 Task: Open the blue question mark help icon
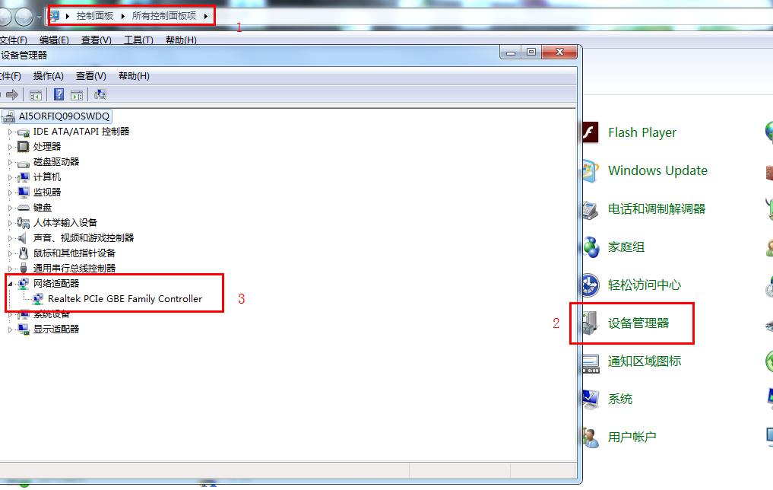pyautogui.click(x=59, y=94)
